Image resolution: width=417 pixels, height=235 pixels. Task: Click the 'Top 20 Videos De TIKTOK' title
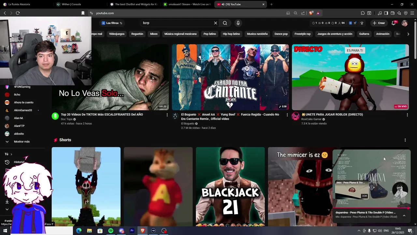click(102, 115)
